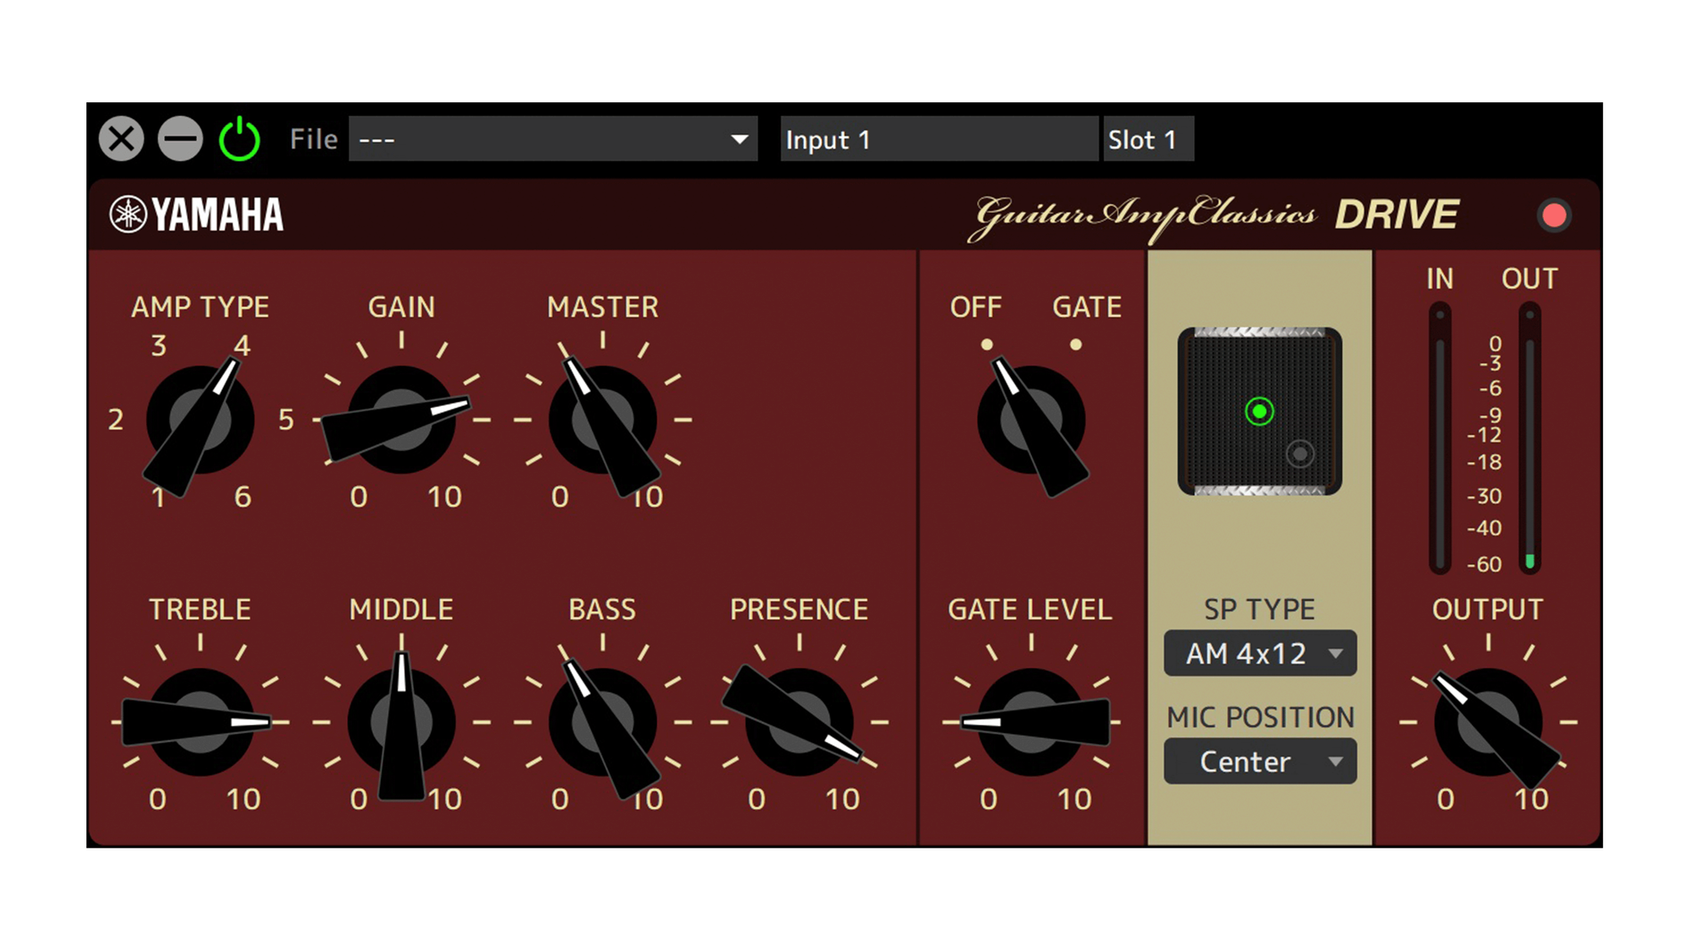The image size is (1689, 950).
Task: Open the SP TYPE dropdown showing AM 4x12
Action: click(x=1259, y=653)
